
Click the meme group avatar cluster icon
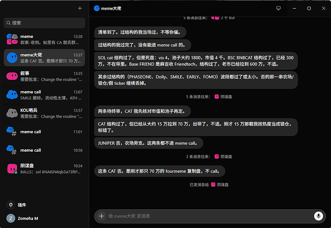pos(12,39)
